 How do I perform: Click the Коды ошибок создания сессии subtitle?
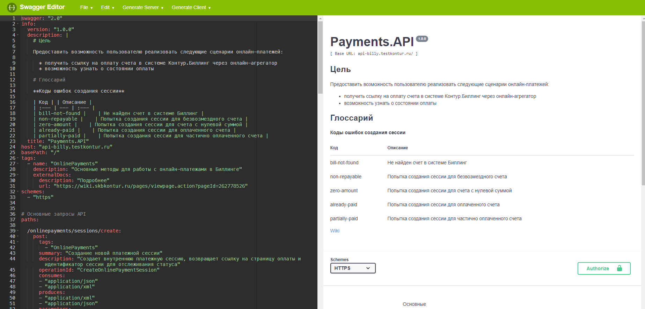point(368,132)
